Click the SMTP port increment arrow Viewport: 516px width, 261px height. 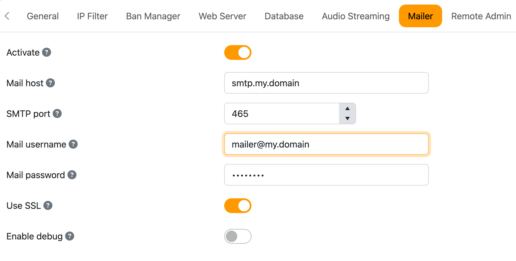point(347,108)
